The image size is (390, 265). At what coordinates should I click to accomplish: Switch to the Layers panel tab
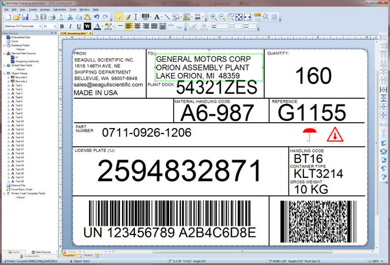coord(14,252)
